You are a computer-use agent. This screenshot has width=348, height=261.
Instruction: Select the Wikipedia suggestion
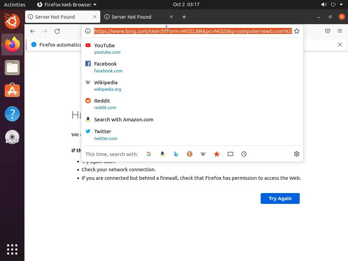[x=192, y=86]
